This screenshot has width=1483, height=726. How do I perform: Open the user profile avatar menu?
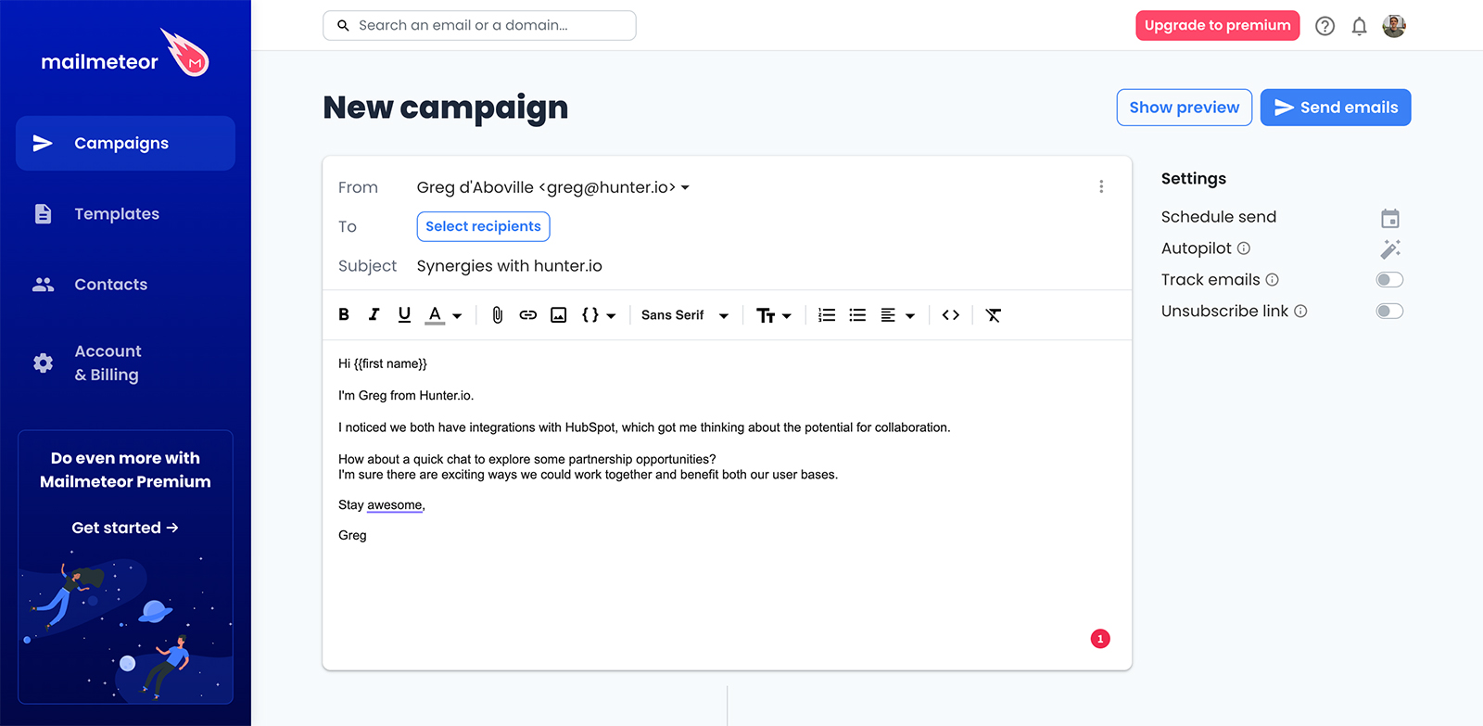[1394, 26]
